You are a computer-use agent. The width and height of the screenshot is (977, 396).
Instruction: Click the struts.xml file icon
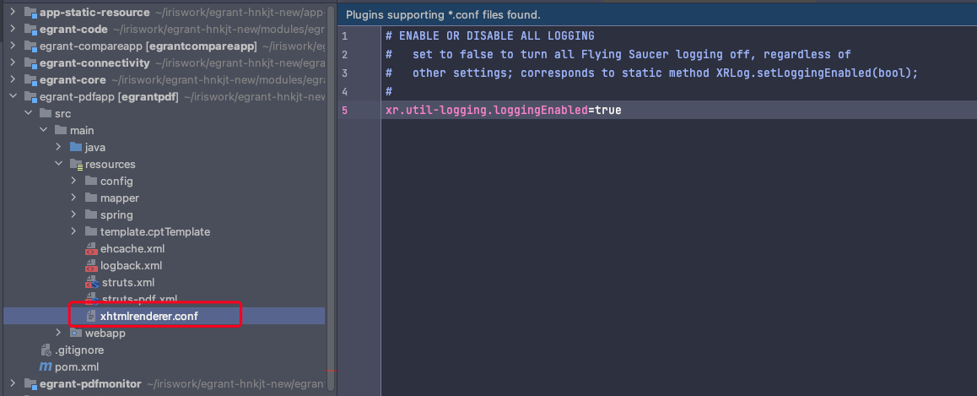92,282
